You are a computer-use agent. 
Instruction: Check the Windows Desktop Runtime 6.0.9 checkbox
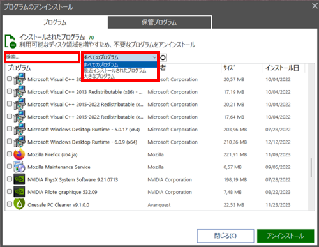[x=10, y=141]
